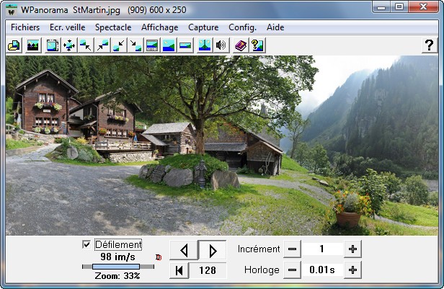
Task: Click the zoom position slider bar
Action: 118,267
